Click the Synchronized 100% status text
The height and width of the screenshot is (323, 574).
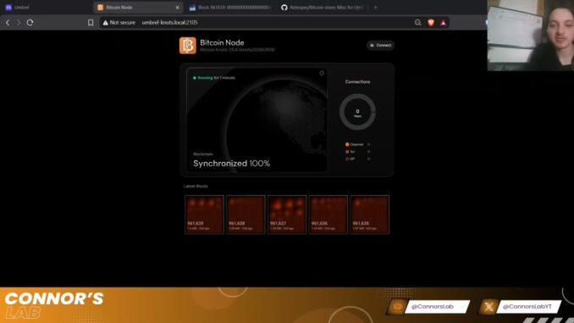232,164
